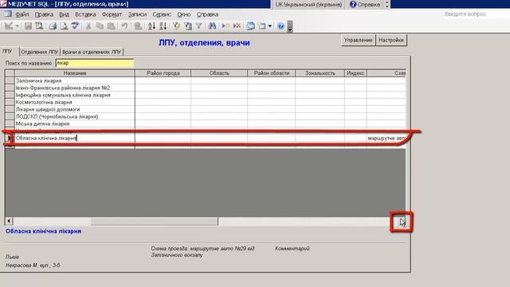Viewport: 510px width, 287px height.
Task: Click the UK Украинский language indicator
Action: click(x=308, y=5)
